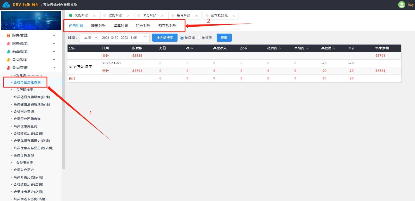Open 会员优惠券查询 in sidebar

pos(25,126)
